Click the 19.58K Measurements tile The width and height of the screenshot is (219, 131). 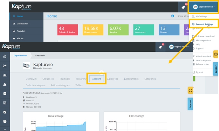(x=93, y=30)
